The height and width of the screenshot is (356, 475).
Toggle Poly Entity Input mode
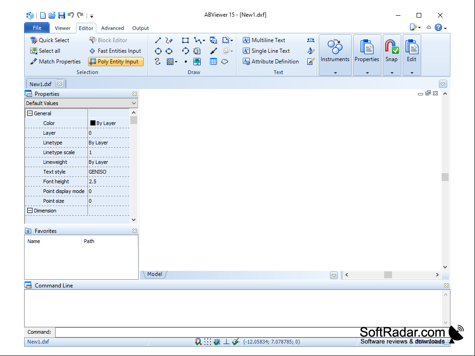click(x=116, y=62)
